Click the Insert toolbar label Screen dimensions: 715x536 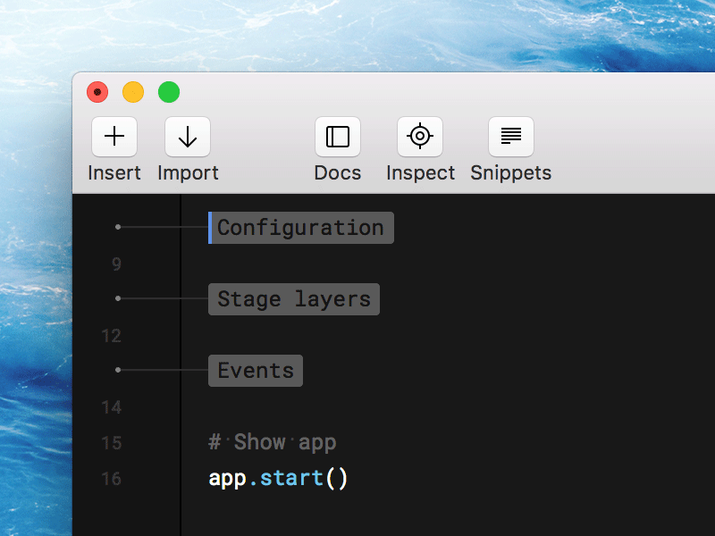114,172
